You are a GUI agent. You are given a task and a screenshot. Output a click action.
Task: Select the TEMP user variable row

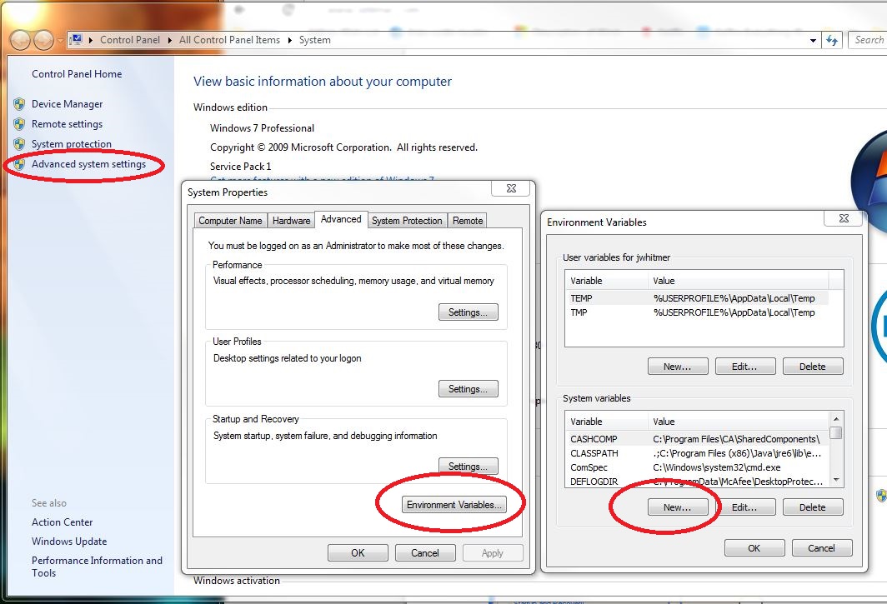click(699, 298)
